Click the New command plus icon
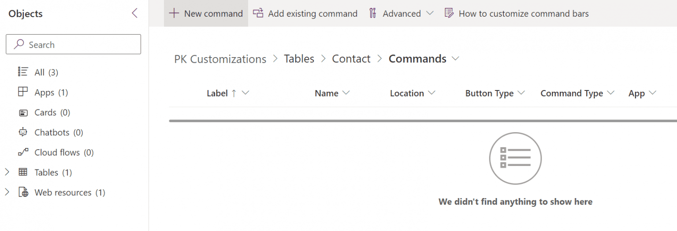 (174, 14)
